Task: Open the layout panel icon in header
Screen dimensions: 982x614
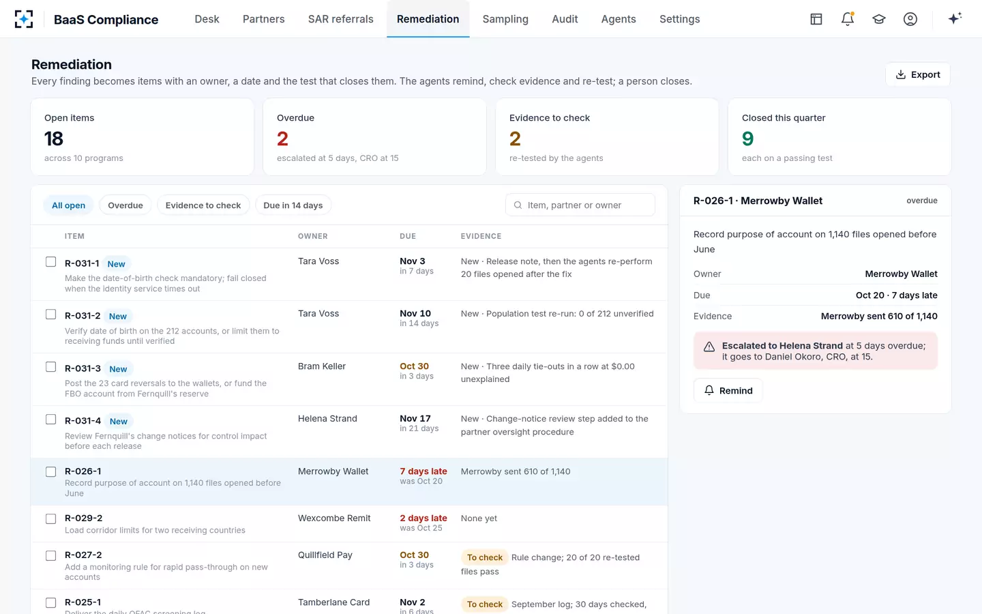Action: click(x=816, y=19)
